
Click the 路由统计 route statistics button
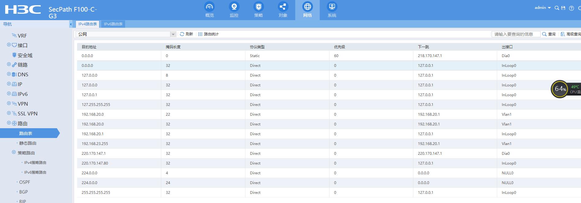[208, 34]
